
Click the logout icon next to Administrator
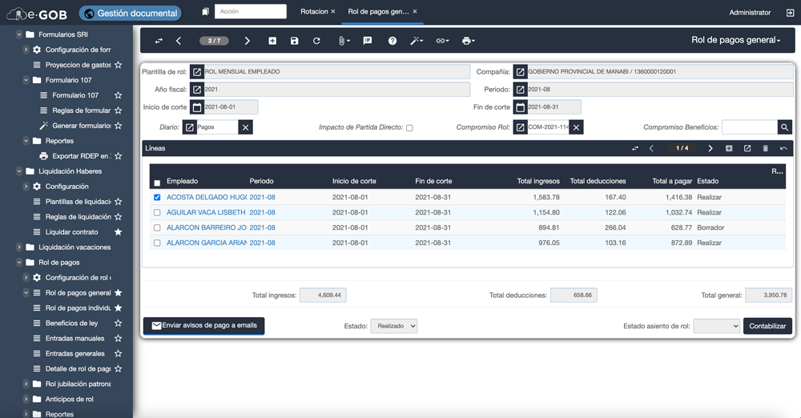coord(790,13)
